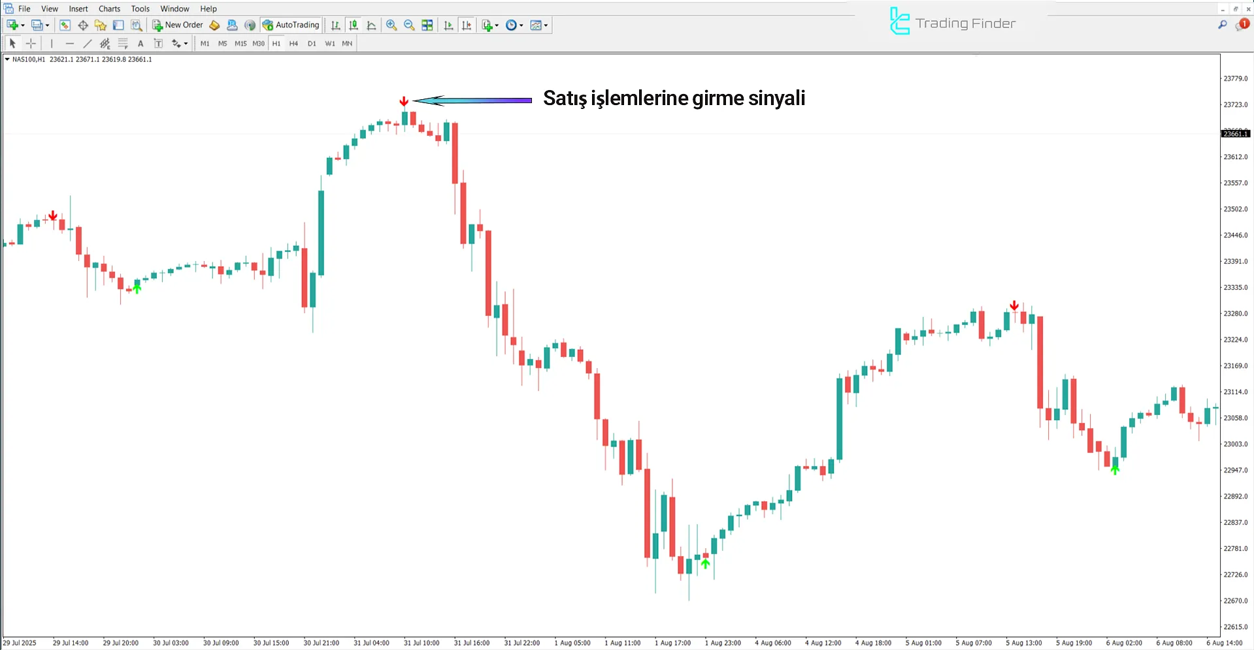1254x650 pixels.
Task: Select the Fibonacci Retracement tool
Action: click(x=123, y=43)
